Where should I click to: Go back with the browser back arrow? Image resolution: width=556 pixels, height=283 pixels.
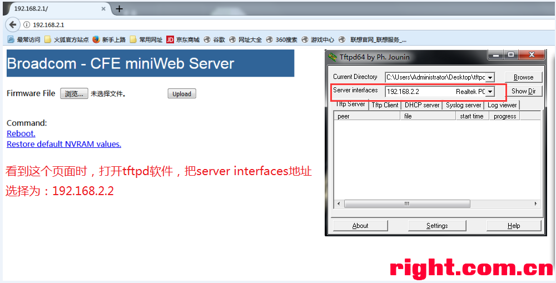pos(13,25)
